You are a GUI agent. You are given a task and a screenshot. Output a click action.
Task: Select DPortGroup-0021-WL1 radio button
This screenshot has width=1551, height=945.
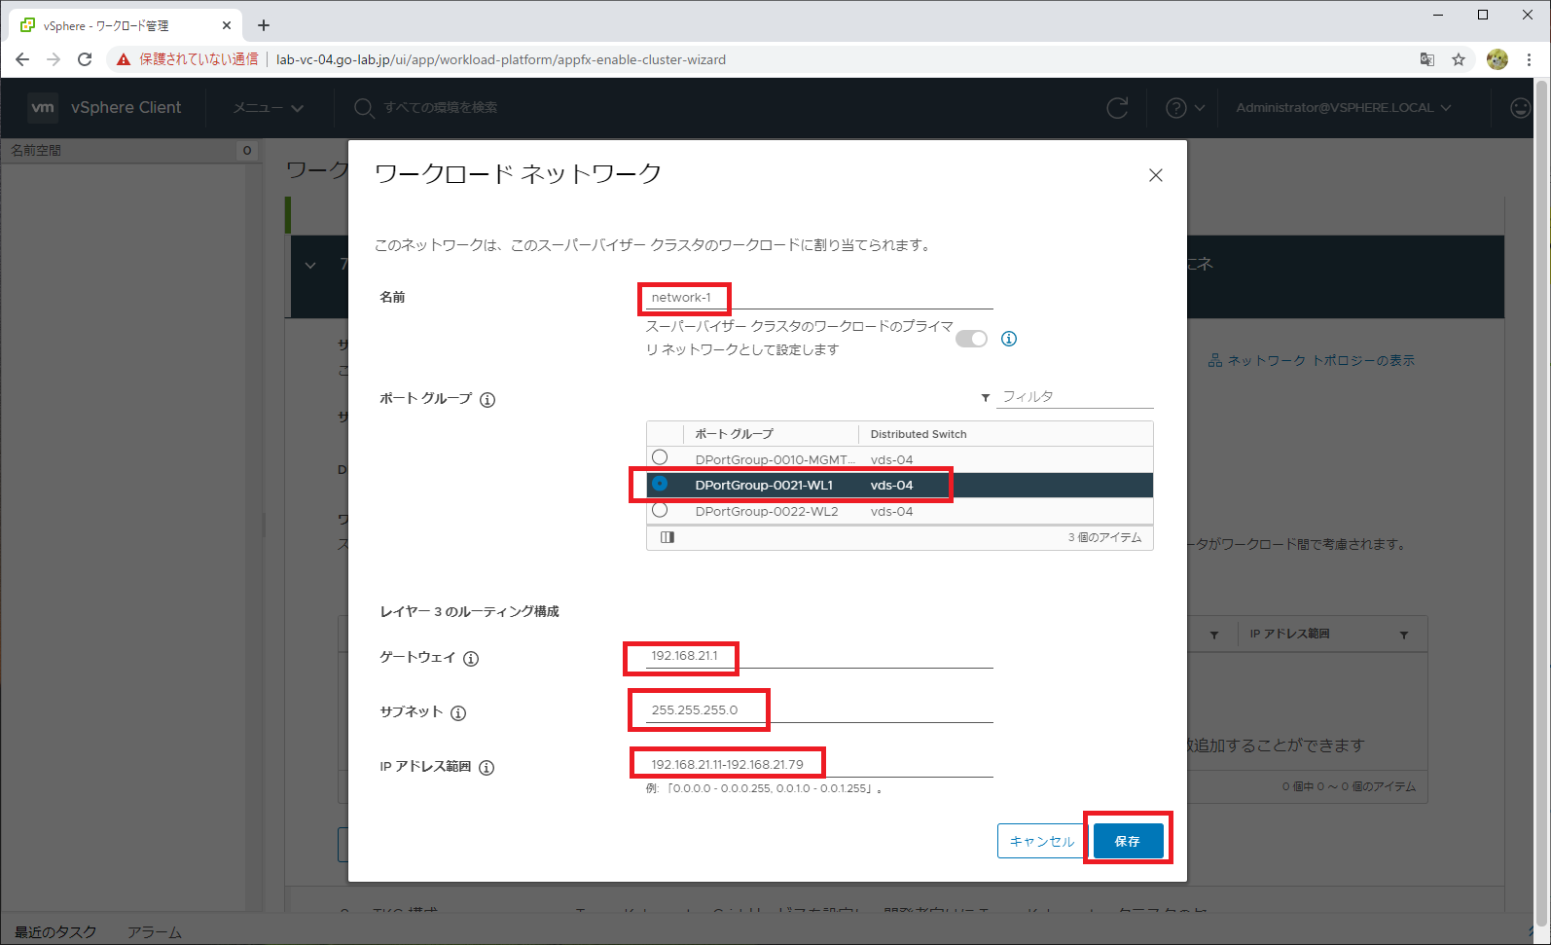[x=660, y=484]
